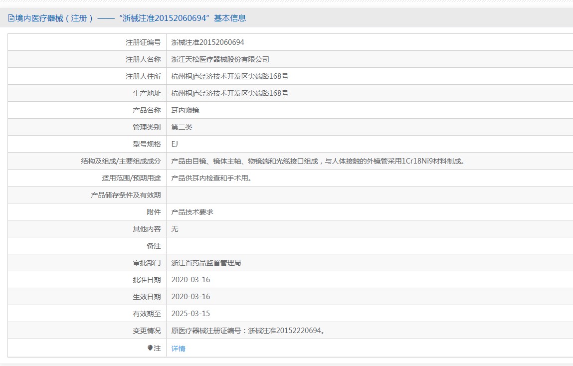This screenshot has width=573, height=366.
Task: Select the 生产地址 address value
Action: [229, 93]
